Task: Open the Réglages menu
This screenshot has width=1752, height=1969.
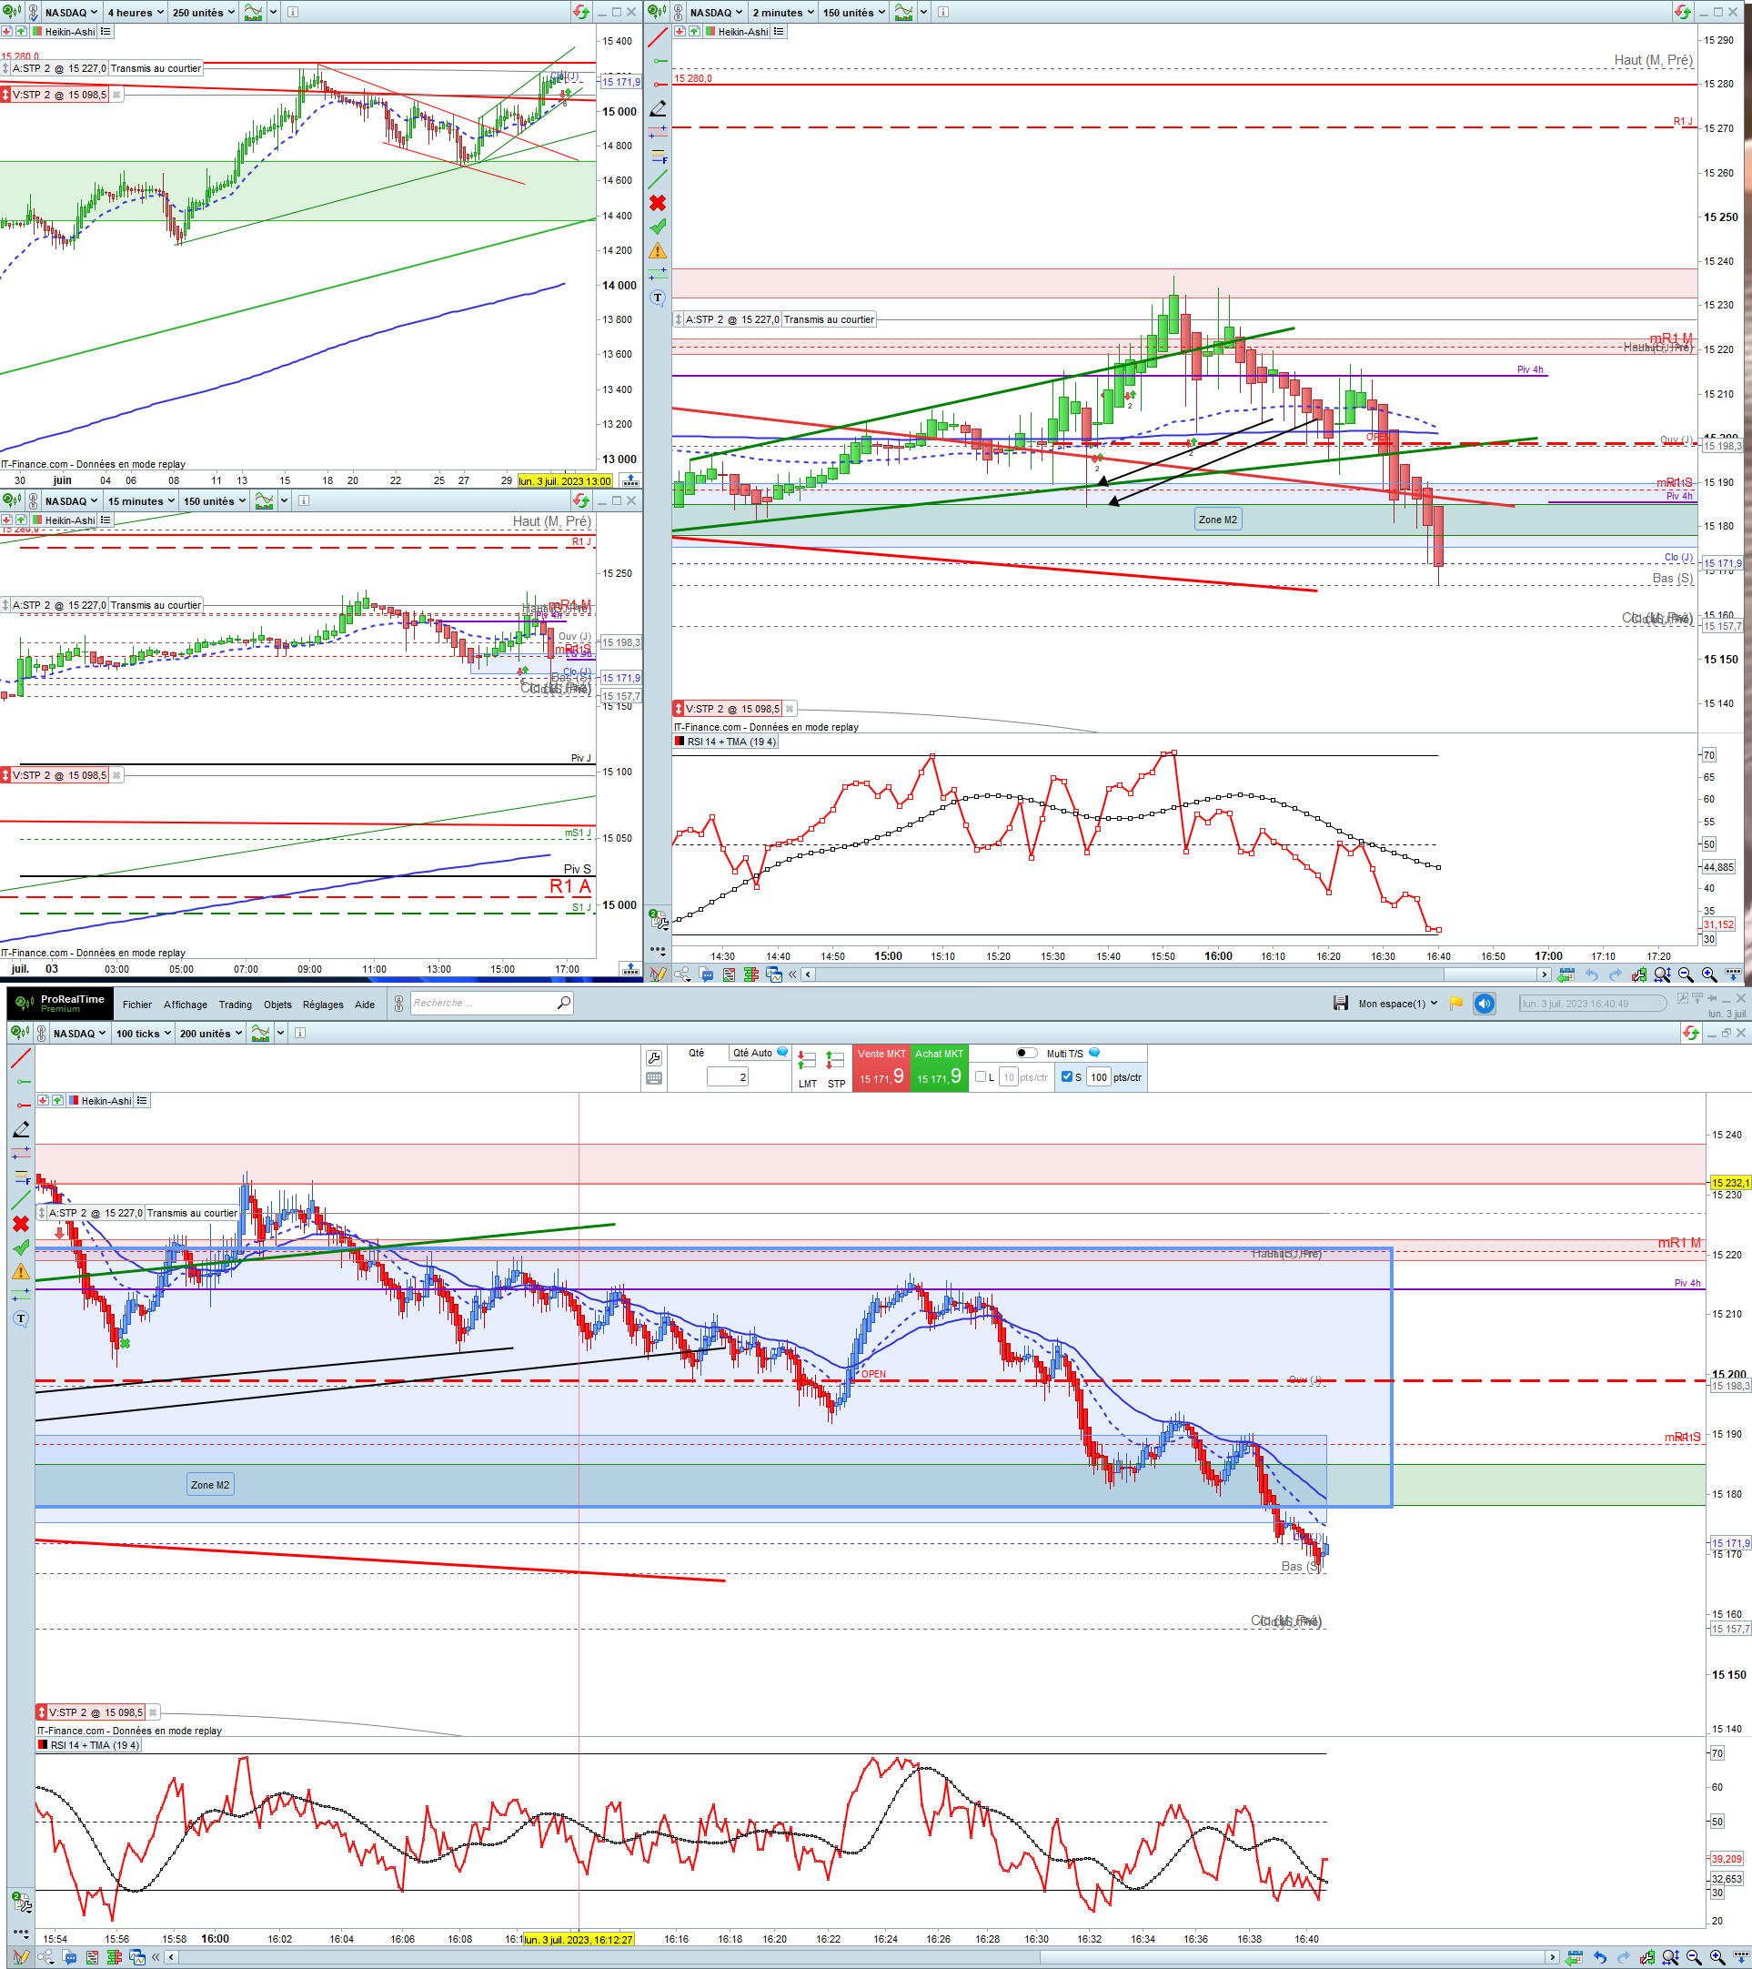Action: coord(323,1005)
